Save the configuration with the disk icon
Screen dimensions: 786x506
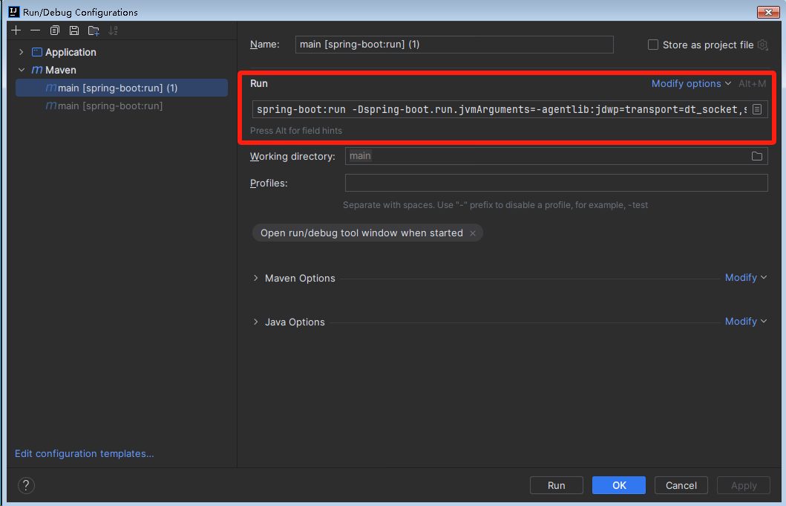(x=74, y=30)
